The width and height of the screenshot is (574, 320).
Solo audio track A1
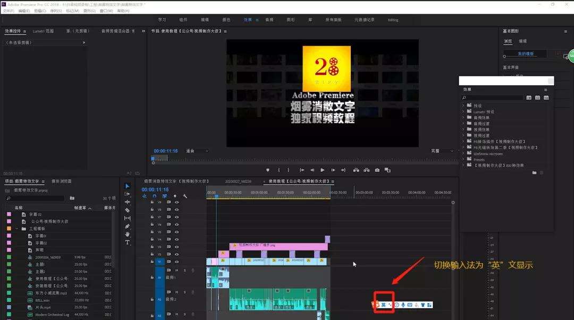[185, 270]
